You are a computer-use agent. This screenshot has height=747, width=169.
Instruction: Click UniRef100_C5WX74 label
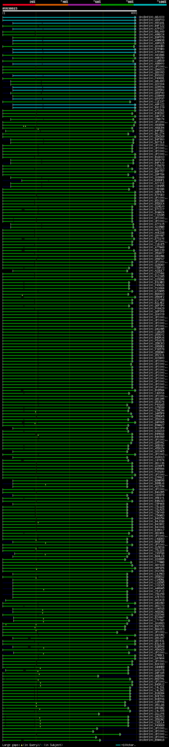tap(152, 119)
